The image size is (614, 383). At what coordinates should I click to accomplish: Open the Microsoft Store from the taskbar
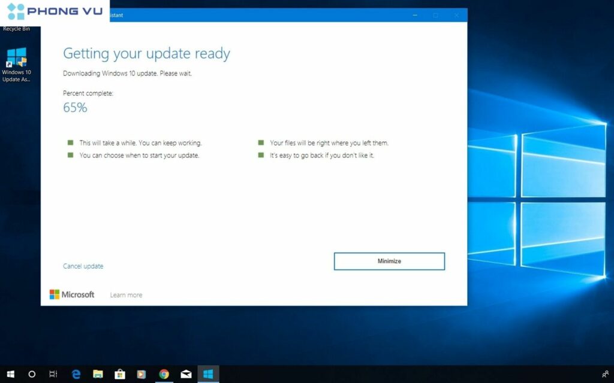[120, 374]
